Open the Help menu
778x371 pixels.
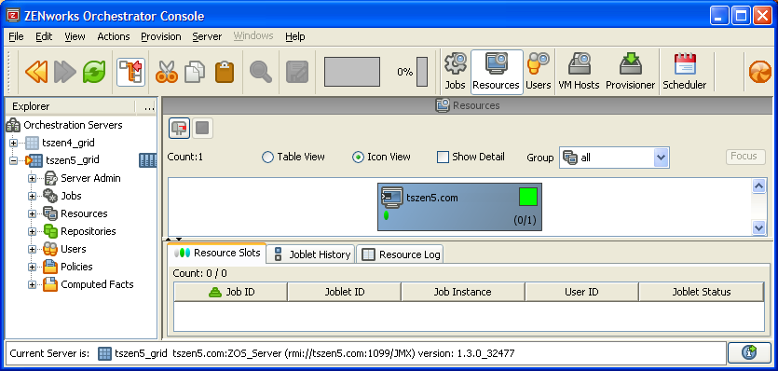[x=294, y=36]
